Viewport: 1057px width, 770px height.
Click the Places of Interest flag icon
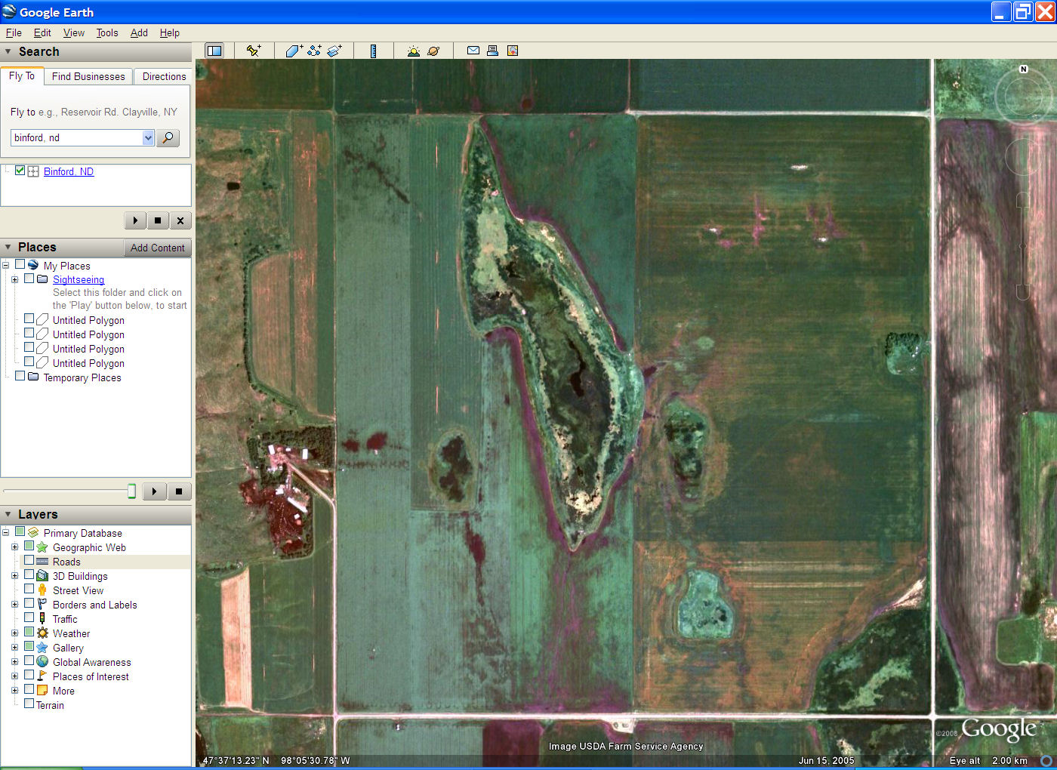click(42, 676)
